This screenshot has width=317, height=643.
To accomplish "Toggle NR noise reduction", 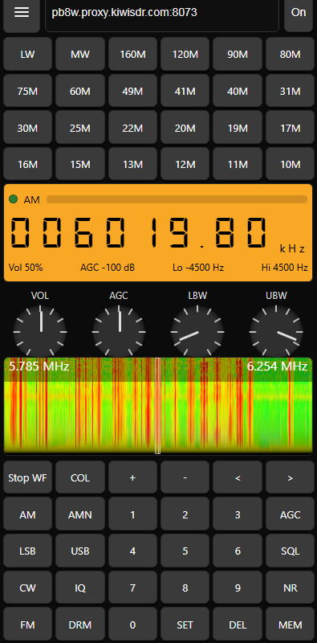I will (290, 588).
